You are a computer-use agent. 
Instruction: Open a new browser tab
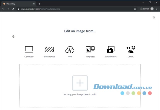click(x=39, y=4)
